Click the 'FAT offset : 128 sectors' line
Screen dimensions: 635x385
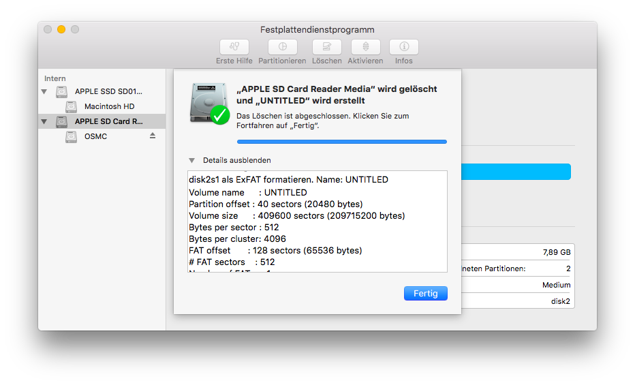click(275, 251)
